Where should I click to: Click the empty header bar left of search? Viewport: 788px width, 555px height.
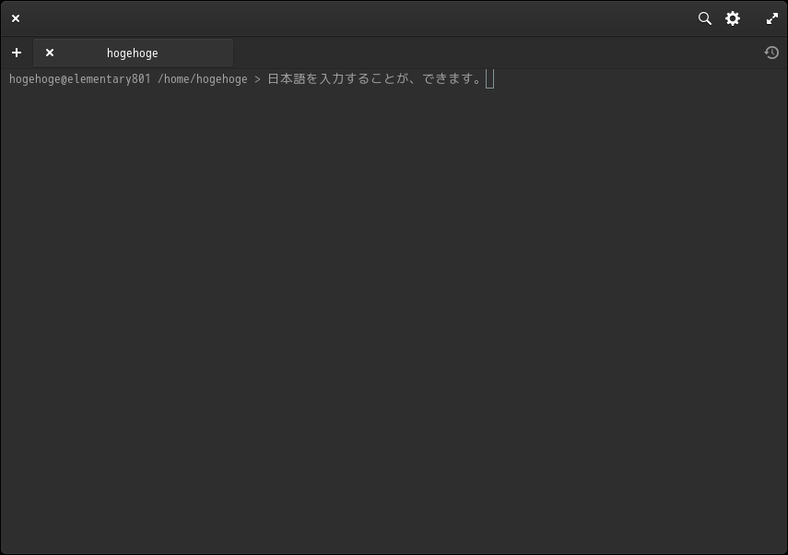369,18
